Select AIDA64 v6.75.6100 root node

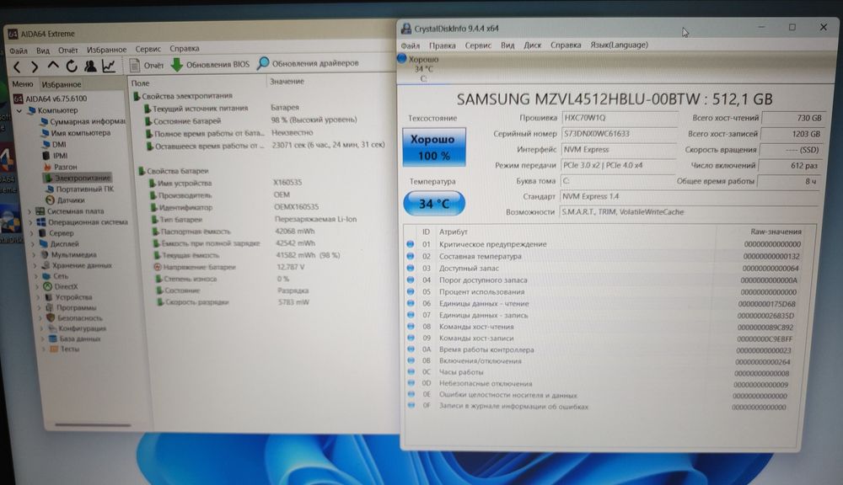click(51, 99)
